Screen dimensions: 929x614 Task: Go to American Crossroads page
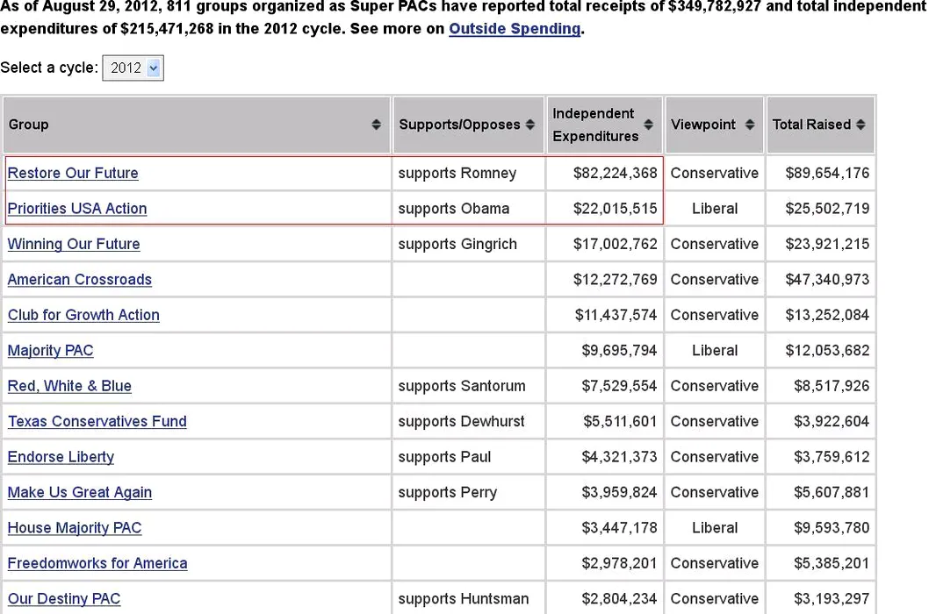(80, 280)
